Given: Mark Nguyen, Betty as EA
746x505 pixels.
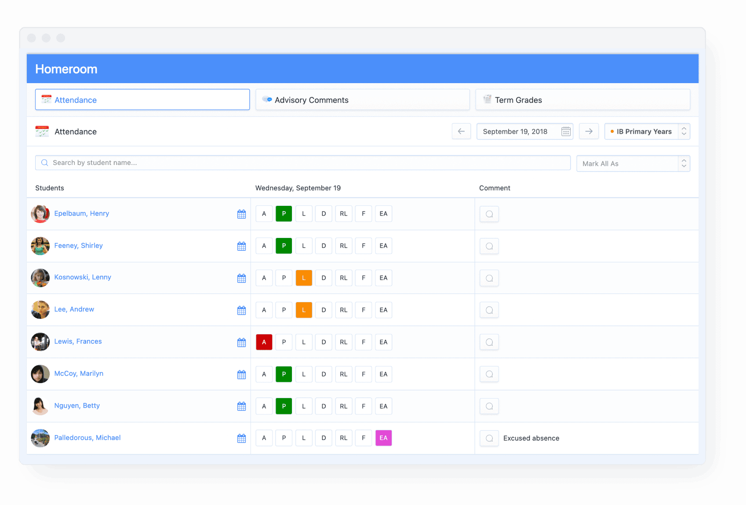Looking at the screenshot, I should coord(383,406).
